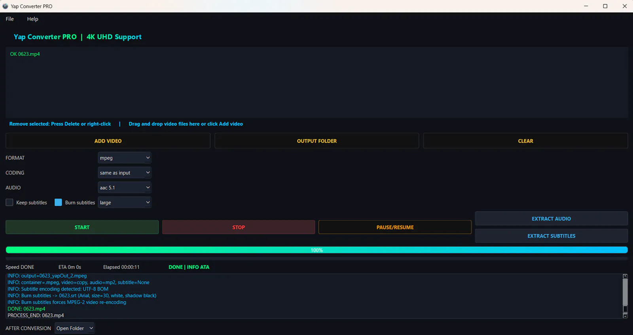Click the log line 'Burn subtitles -> 0623.srt'
Screen dimensions: 633x335
click(82, 296)
